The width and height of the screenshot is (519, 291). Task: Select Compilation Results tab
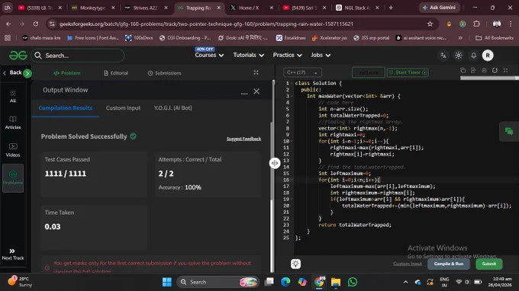[x=65, y=108]
